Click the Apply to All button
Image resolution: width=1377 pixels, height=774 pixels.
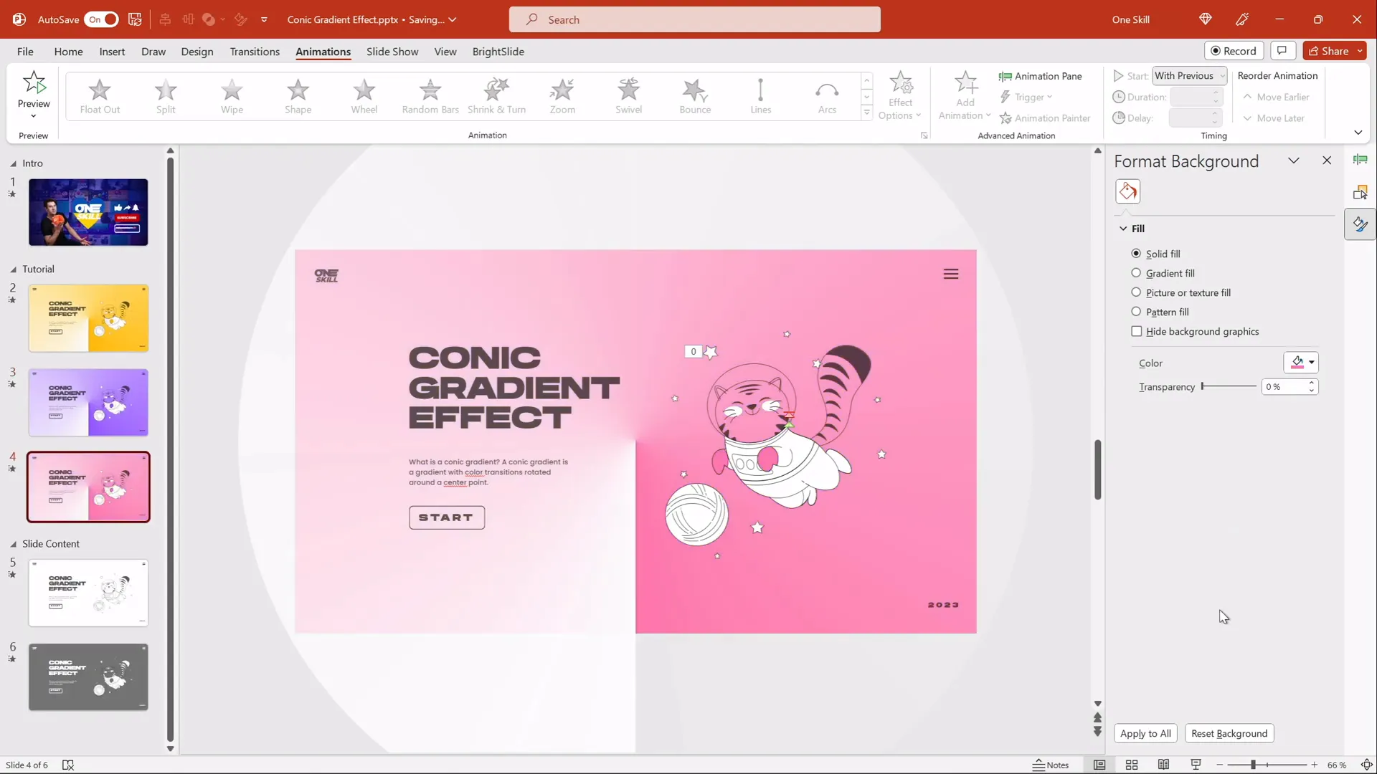1145,733
